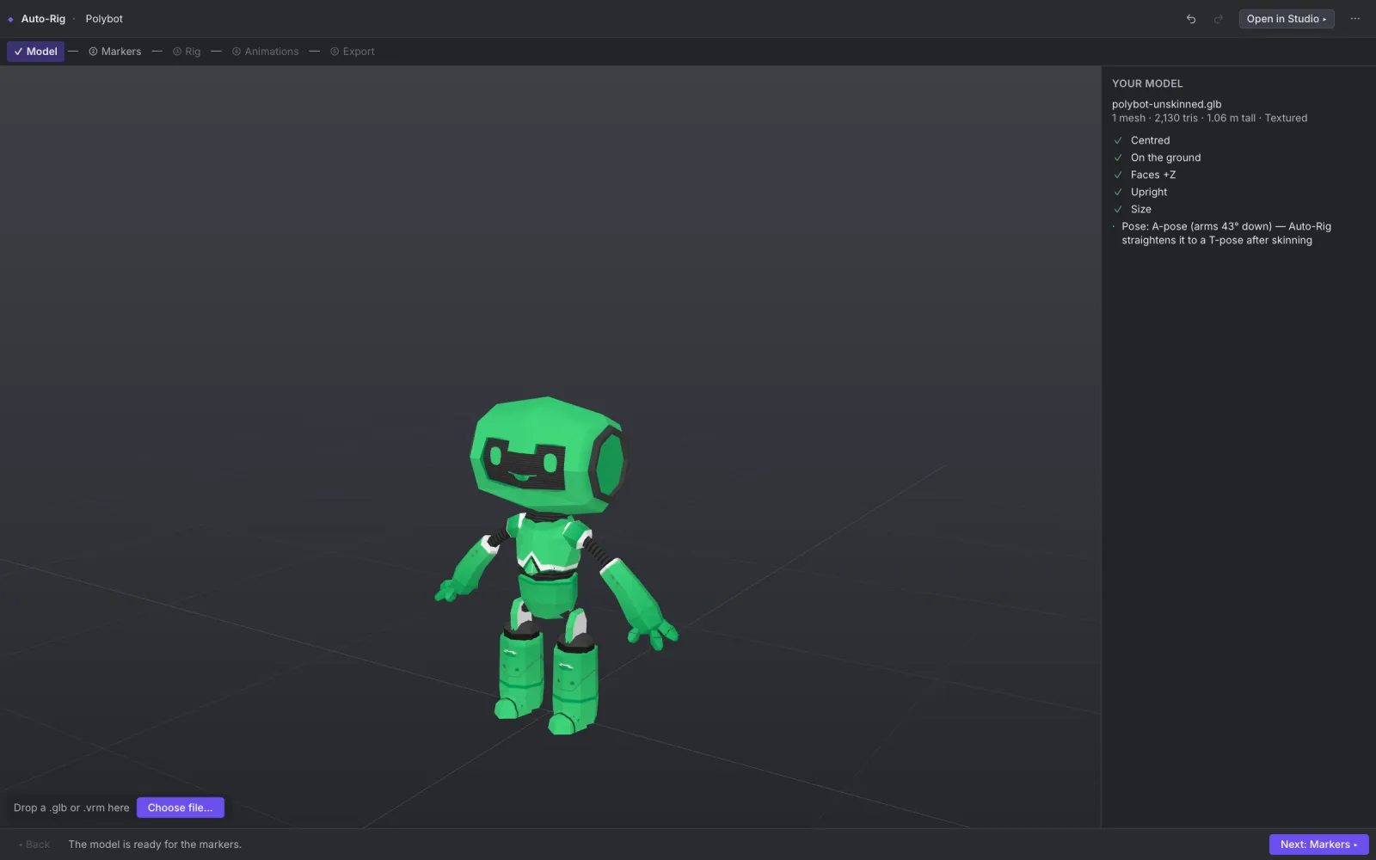This screenshot has height=860, width=1376.
Task: Click the Polybot project name
Action: click(x=104, y=19)
